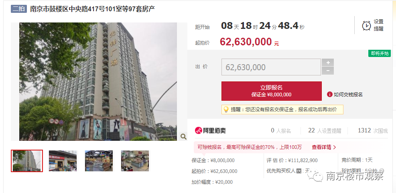Click the 设置提醒 text

379,25
